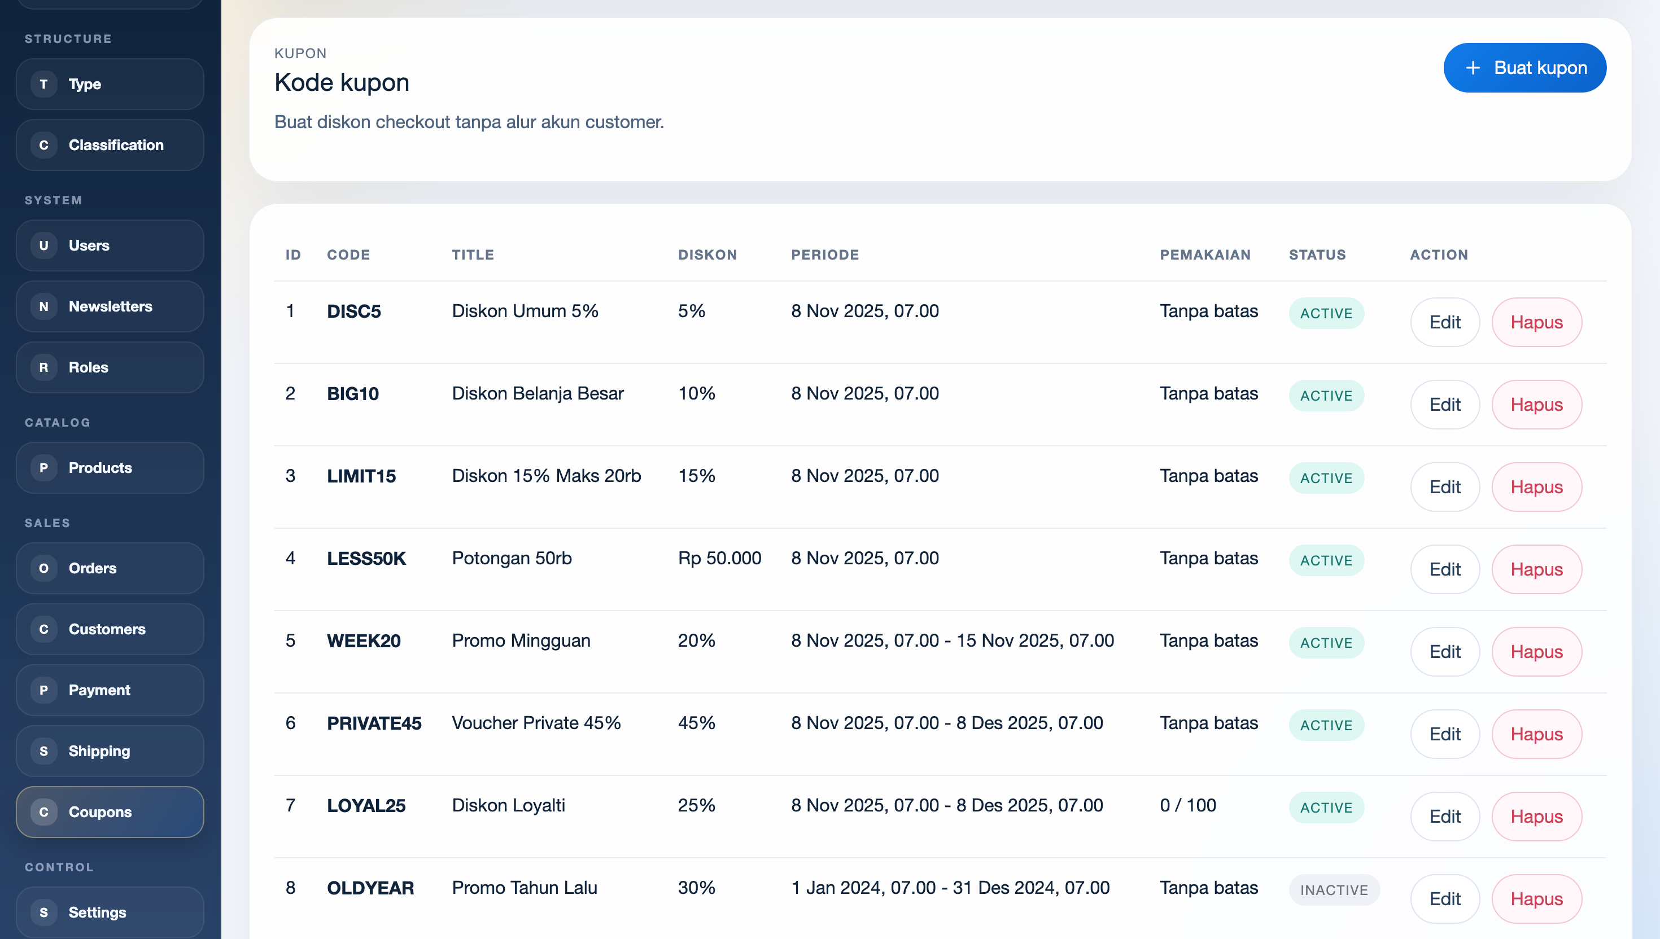Image resolution: width=1660 pixels, height=939 pixels.
Task: Click the '0 / 100' usage value
Action: tap(1188, 805)
